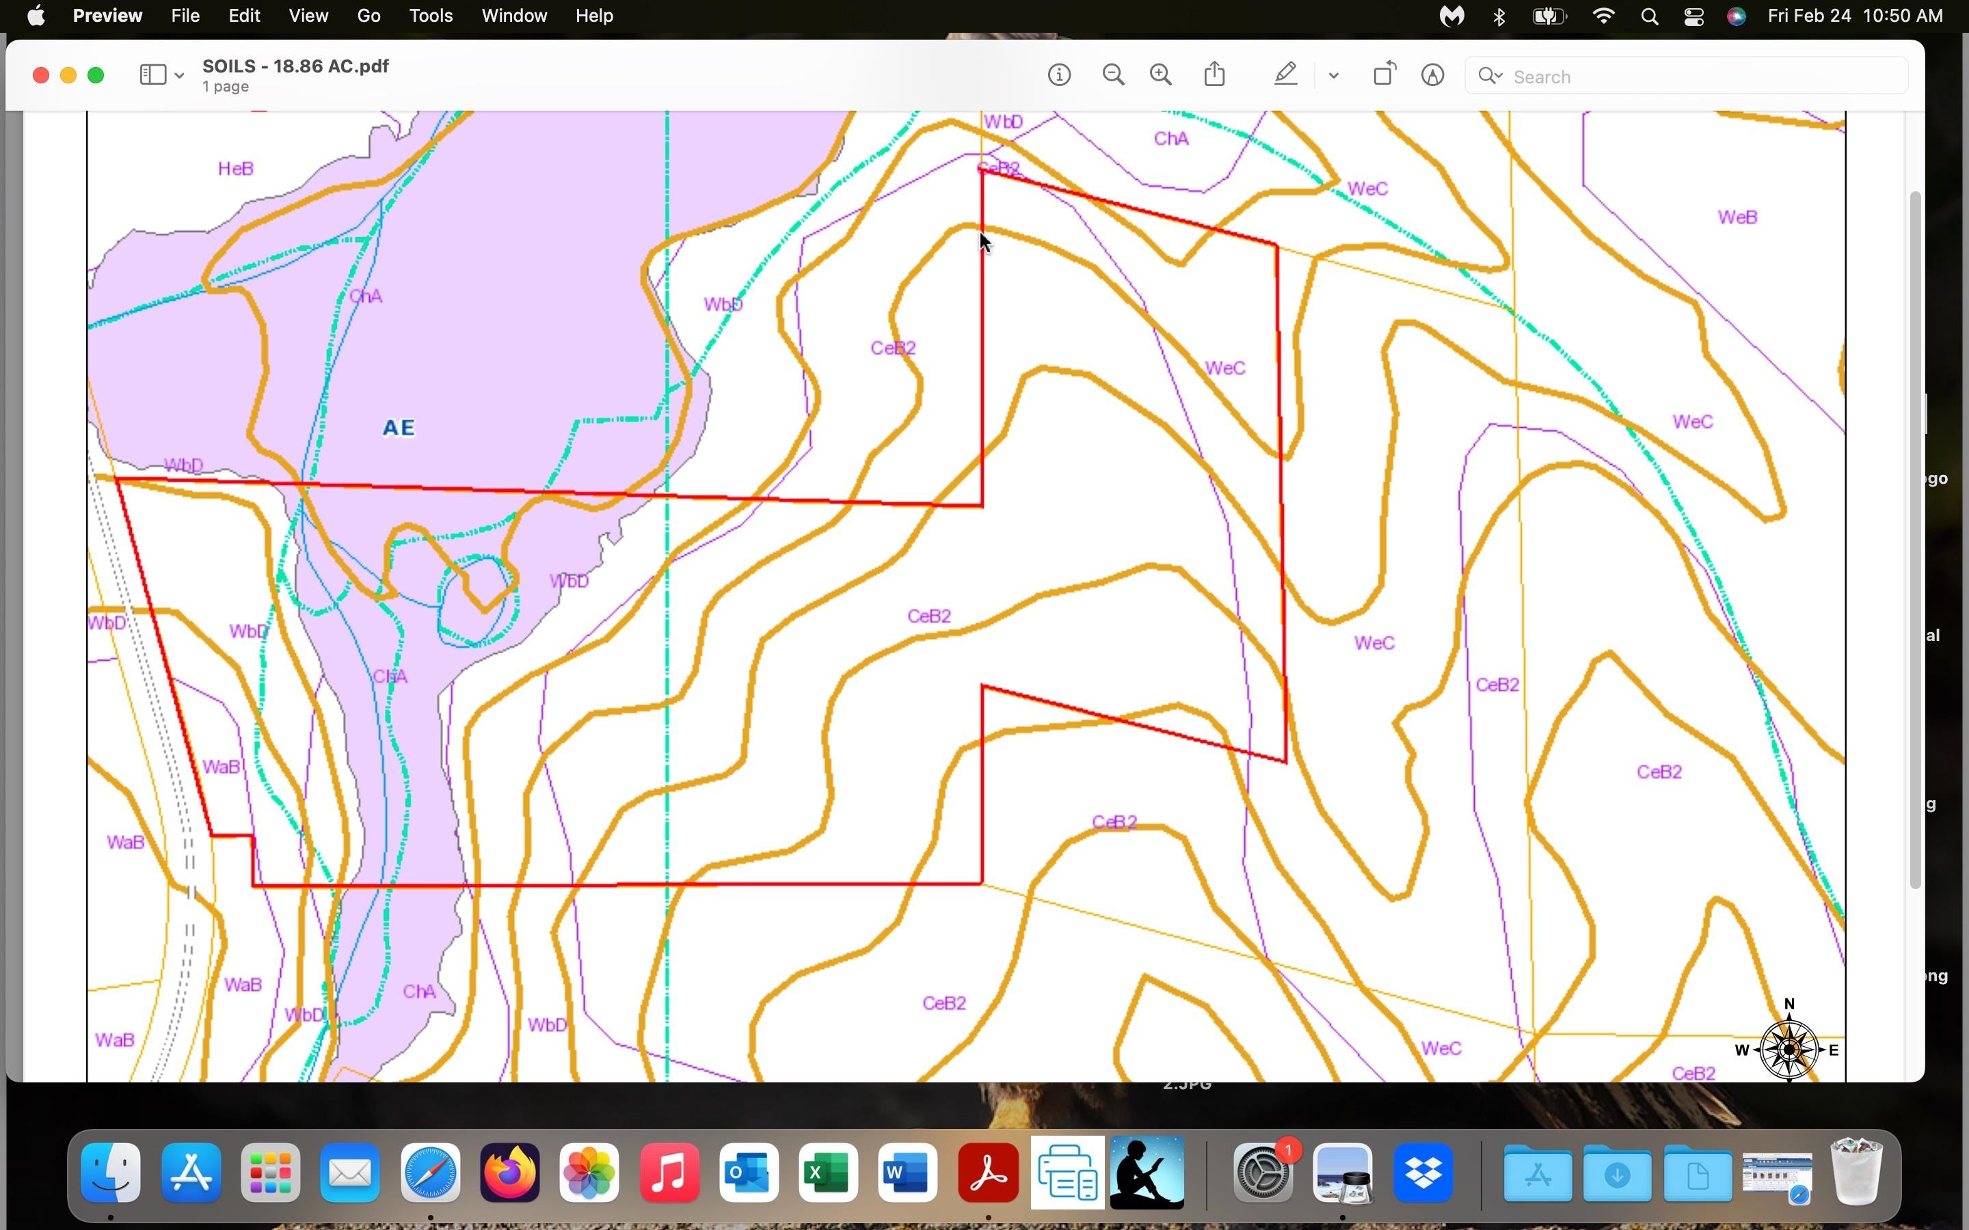Open the Tools menu
Screen dimensions: 1969x1230
pyautogui.click(x=431, y=16)
